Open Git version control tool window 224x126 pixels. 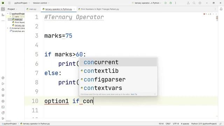pyautogui.click(x=3, y=119)
